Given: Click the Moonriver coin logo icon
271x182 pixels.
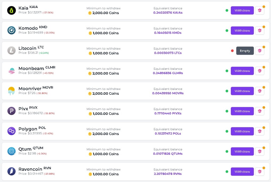Looking at the screenshot, I should tap(11, 91).
